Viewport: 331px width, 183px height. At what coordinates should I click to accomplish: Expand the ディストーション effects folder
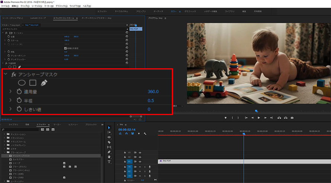tap(4, 134)
